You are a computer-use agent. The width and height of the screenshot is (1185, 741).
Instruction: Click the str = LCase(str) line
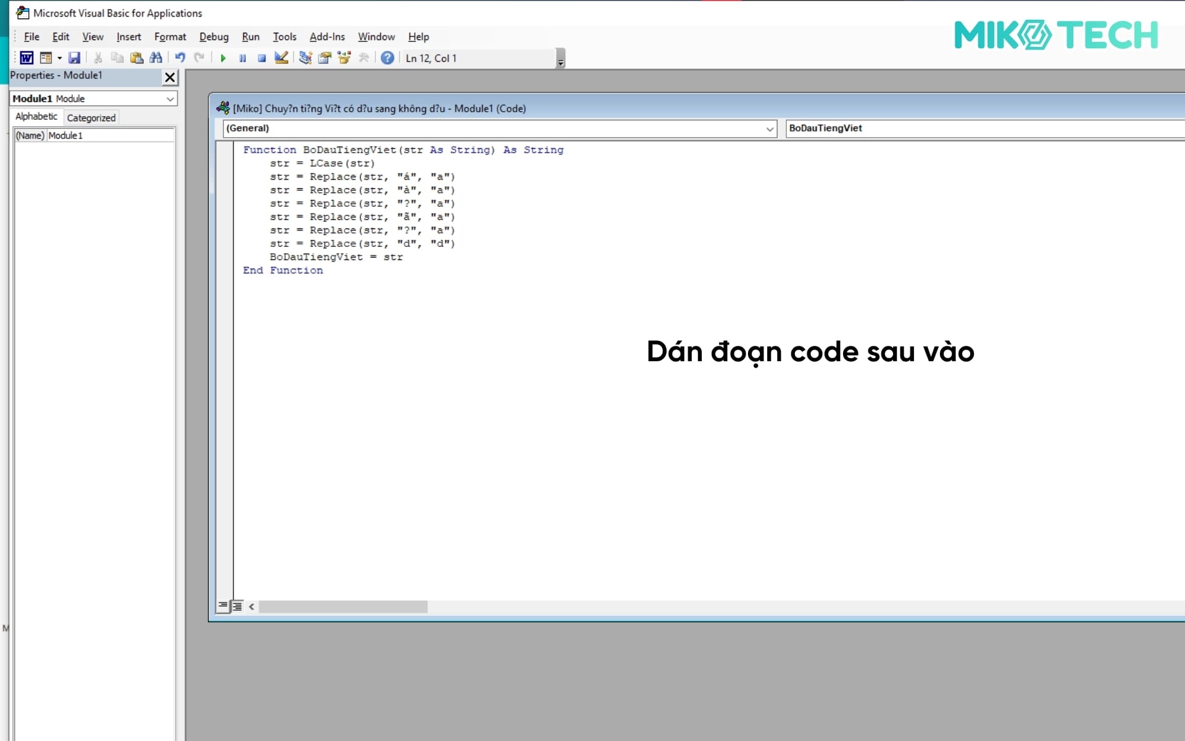[322, 164]
